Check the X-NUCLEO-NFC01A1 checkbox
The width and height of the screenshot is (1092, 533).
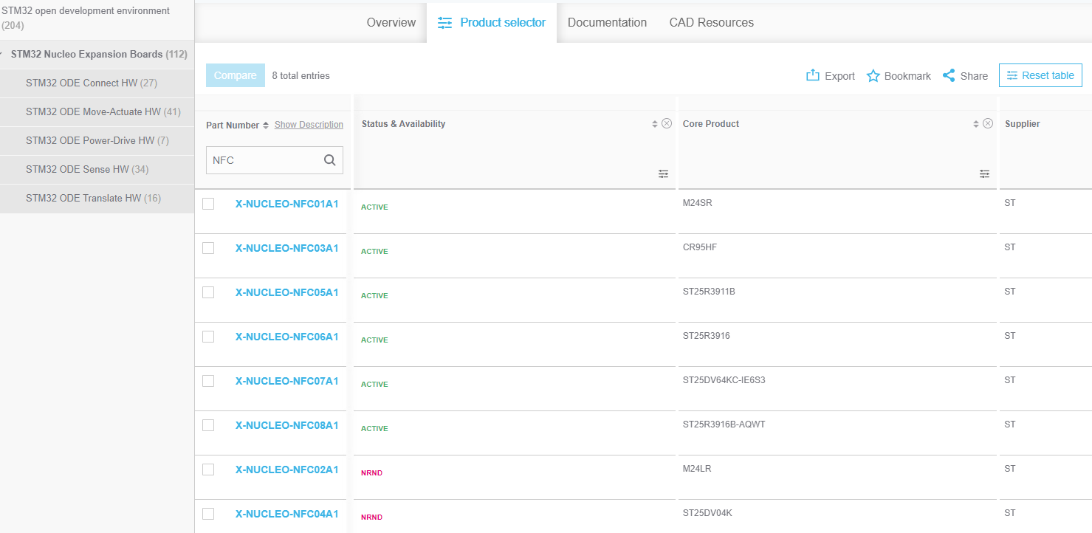point(208,204)
